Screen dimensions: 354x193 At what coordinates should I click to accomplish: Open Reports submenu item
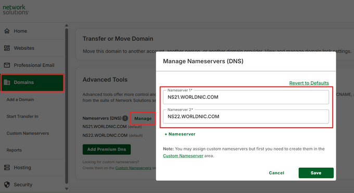click(x=14, y=150)
